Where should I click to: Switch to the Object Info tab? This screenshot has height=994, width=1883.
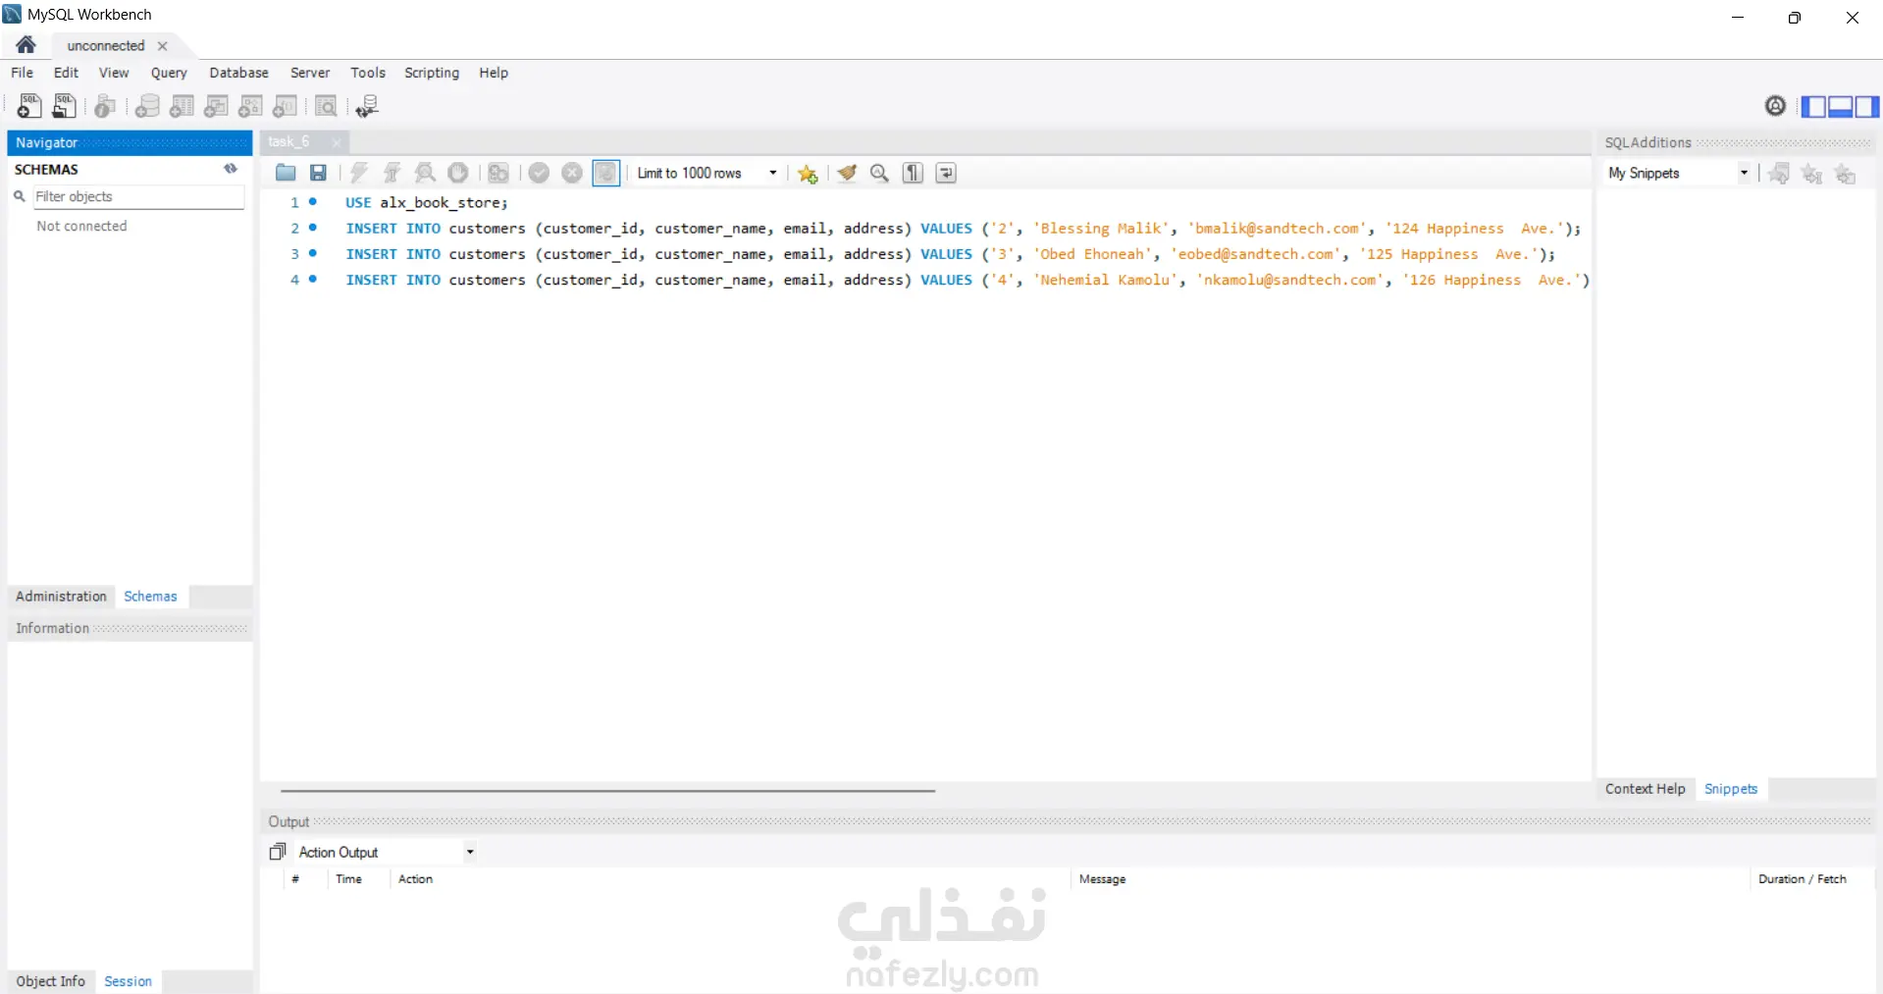coord(50,981)
